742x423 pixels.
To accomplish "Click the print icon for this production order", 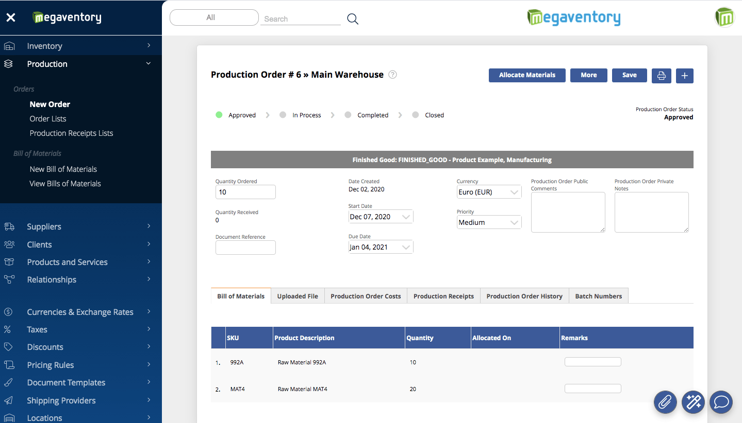I will (x=661, y=75).
